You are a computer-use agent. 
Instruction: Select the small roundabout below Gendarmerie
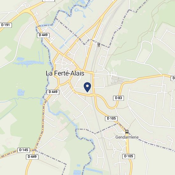pyautogui.click(x=115, y=150)
